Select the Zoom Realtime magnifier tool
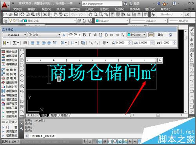This screenshot has height=145, width=196. 96,14
